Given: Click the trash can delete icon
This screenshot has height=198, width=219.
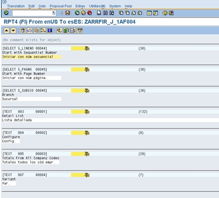Looking at the screenshot, I should click(23, 30).
